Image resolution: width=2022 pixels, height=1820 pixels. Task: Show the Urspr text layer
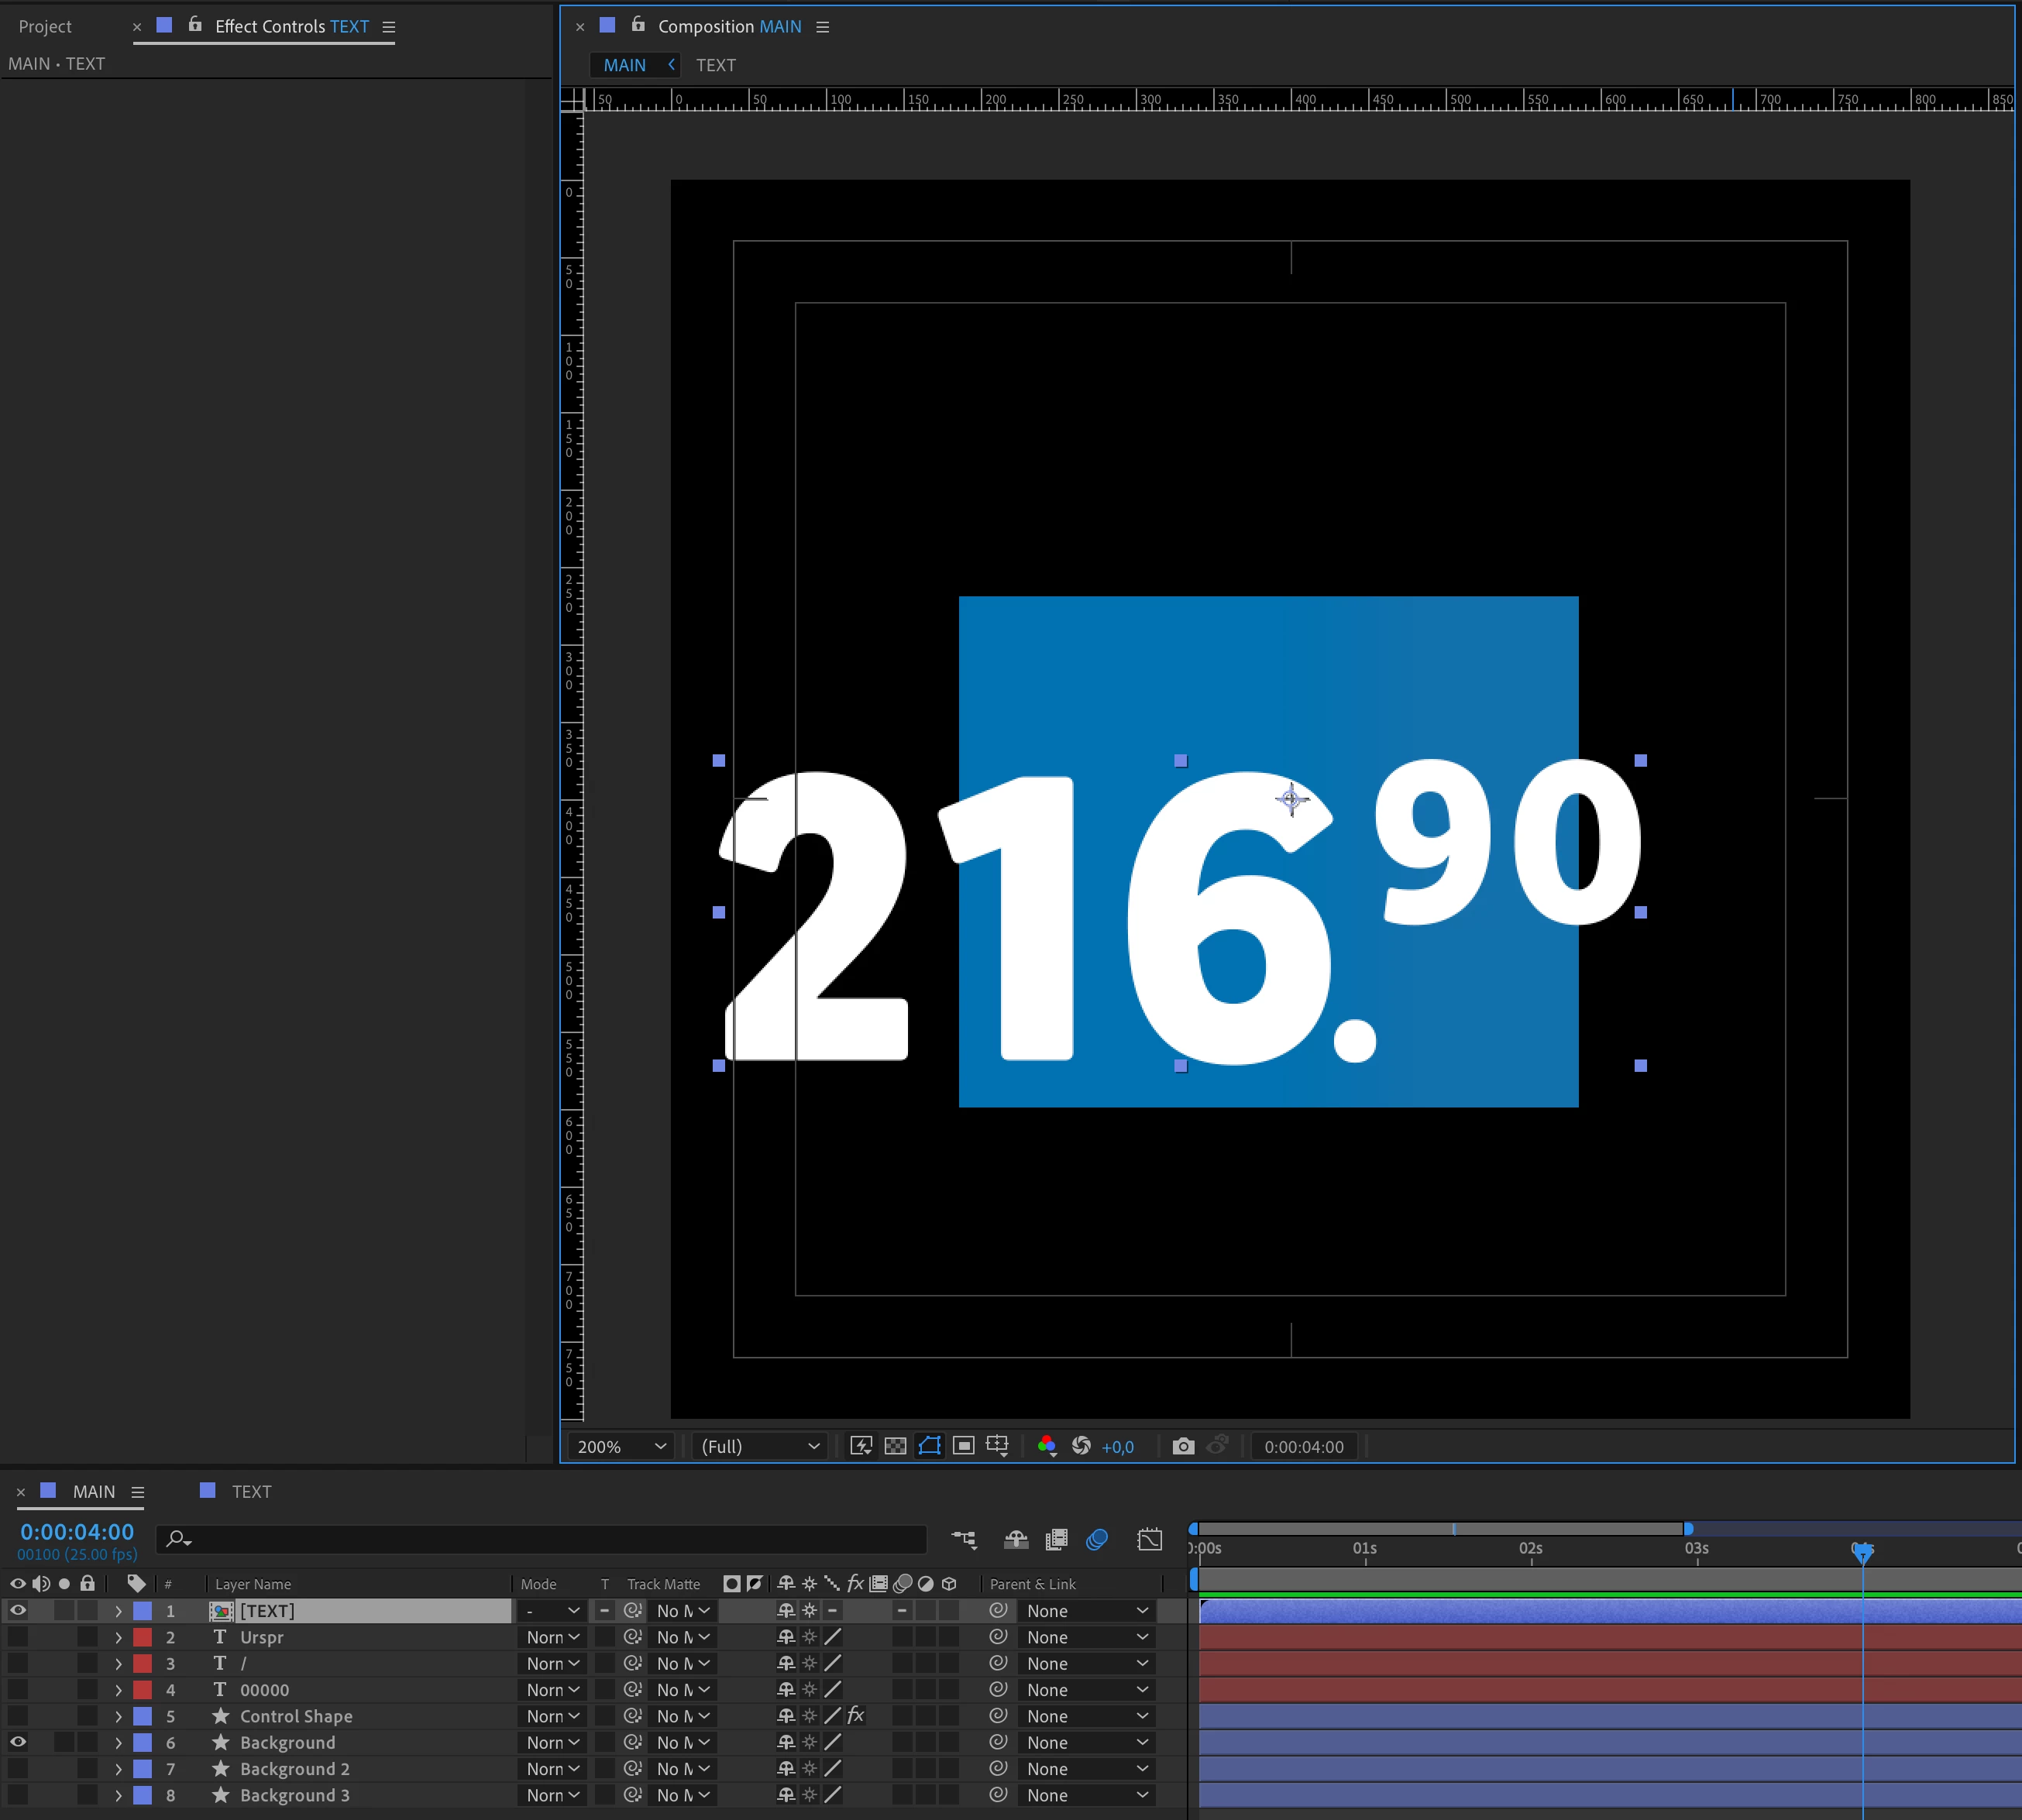coord(18,1637)
